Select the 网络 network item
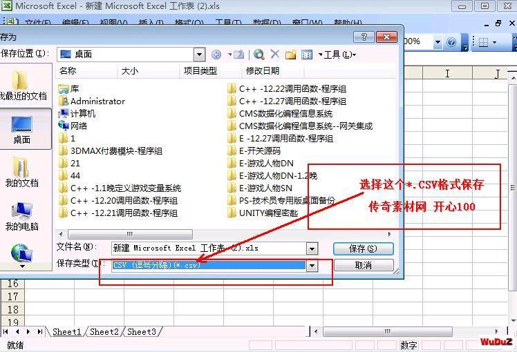Screen dimensions: 517x352 point(73,126)
